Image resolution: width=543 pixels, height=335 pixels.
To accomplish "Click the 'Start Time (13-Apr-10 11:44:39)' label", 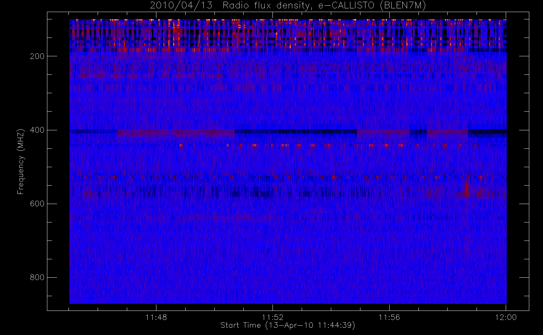I will 288,325.
